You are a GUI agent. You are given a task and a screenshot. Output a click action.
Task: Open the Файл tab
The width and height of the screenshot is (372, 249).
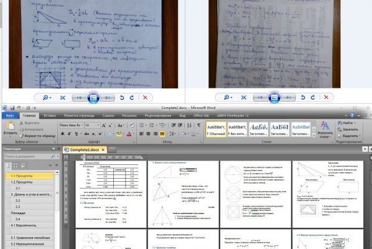coord(10,116)
